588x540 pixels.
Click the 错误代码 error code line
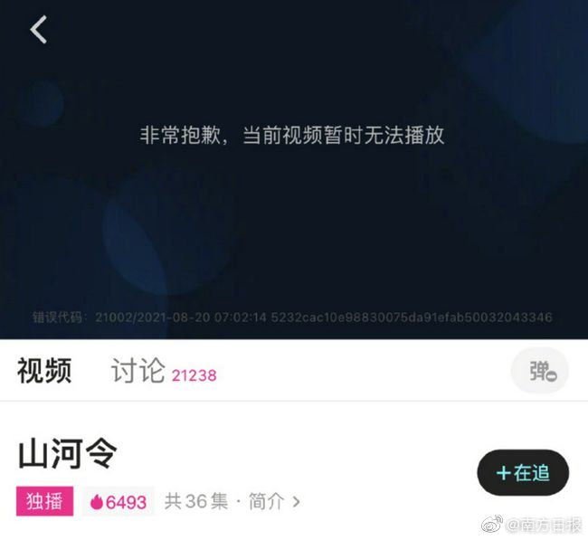pos(292,317)
